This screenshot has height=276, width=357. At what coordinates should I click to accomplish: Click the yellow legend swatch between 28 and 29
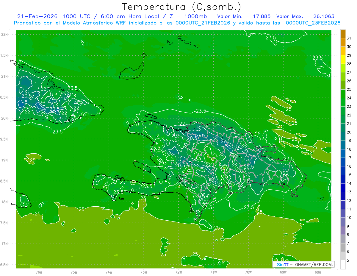(343, 60)
